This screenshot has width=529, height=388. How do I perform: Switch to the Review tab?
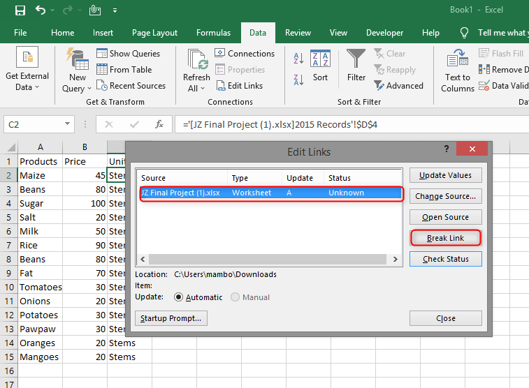[x=298, y=33]
